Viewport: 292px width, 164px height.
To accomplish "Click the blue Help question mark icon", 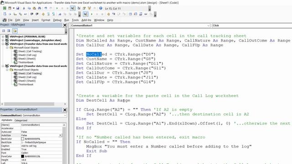I will 100,8.
